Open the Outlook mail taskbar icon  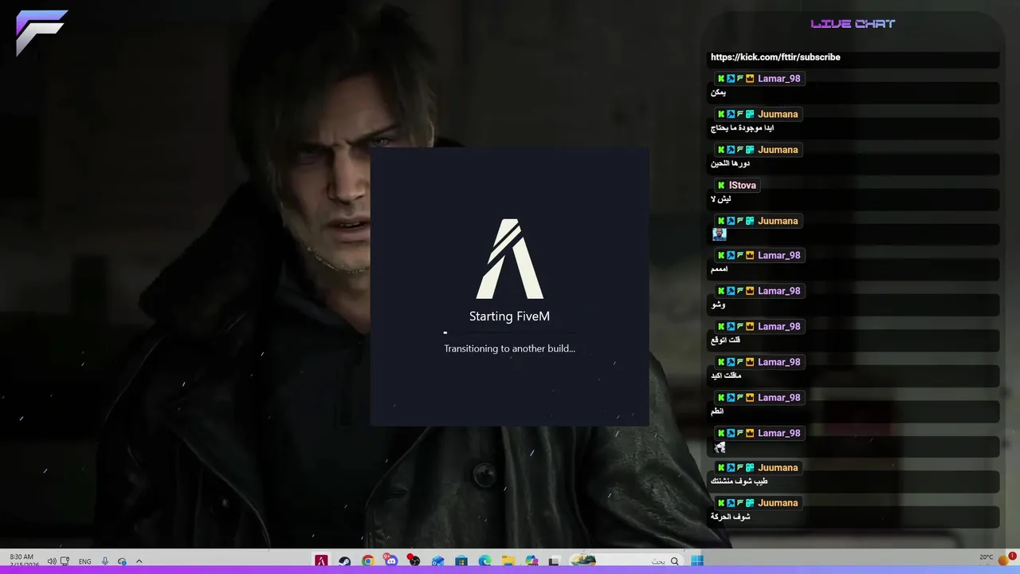pos(437,561)
